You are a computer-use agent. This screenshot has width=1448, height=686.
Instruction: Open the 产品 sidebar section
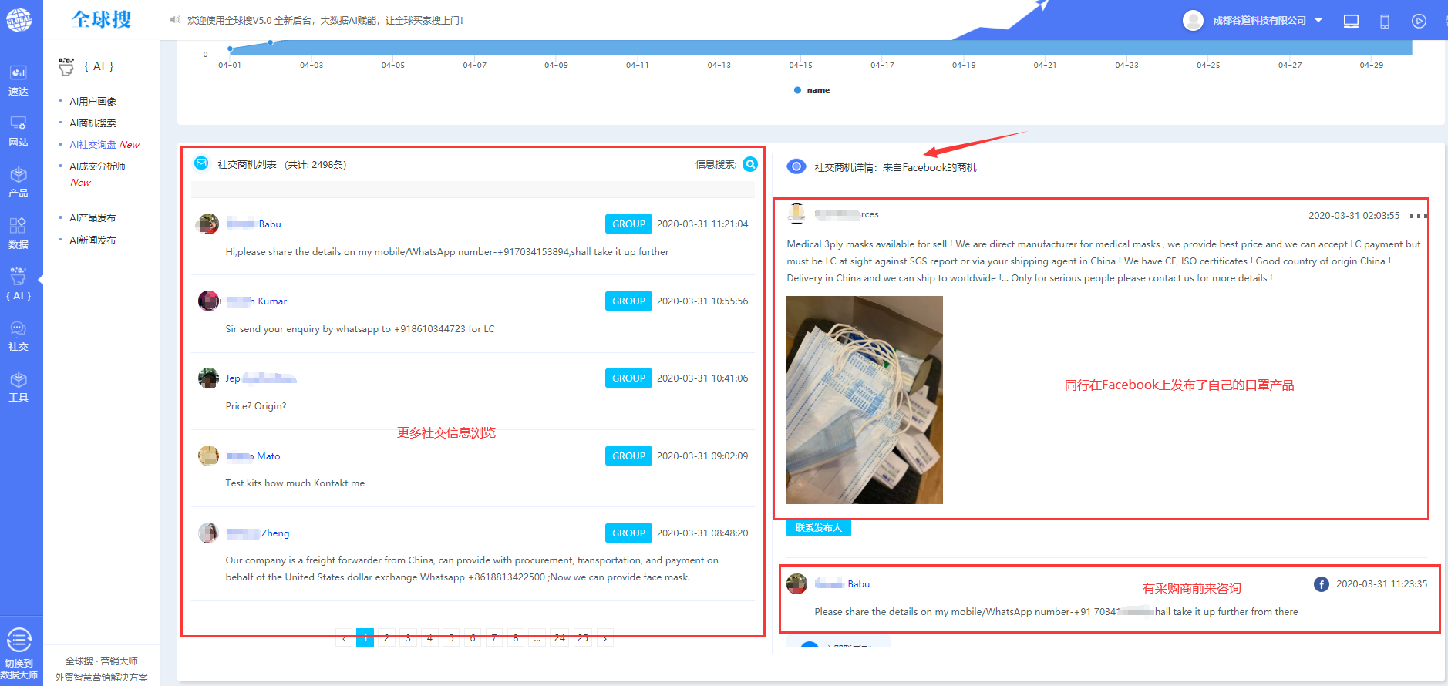[x=19, y=182]
